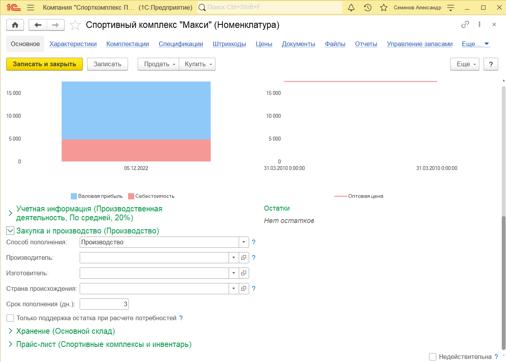The width and height of the screenshot is (506, 362).
Task: Click the Записать button
Action: (x=108, y=64)
